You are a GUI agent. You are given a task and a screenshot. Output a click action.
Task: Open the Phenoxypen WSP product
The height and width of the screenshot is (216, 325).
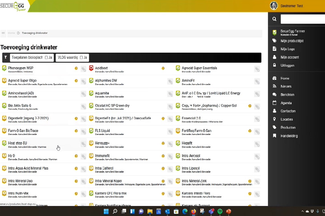[21, 68]
